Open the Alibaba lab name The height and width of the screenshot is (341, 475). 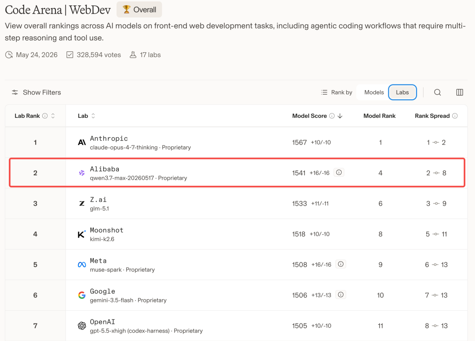tap(105, 169)
